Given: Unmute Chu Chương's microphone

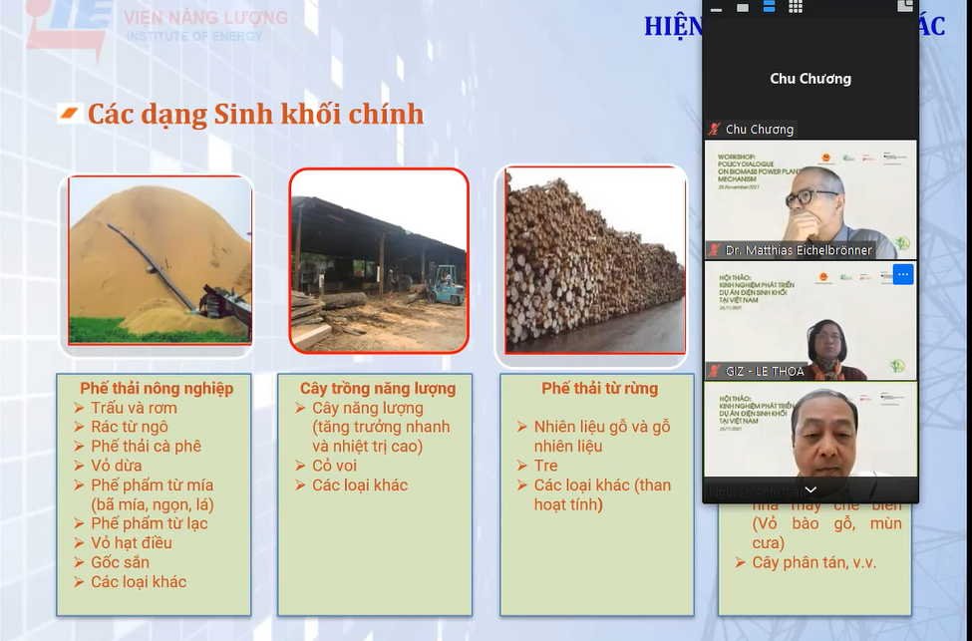Looking at the screenshot, I should click(713, 129).
